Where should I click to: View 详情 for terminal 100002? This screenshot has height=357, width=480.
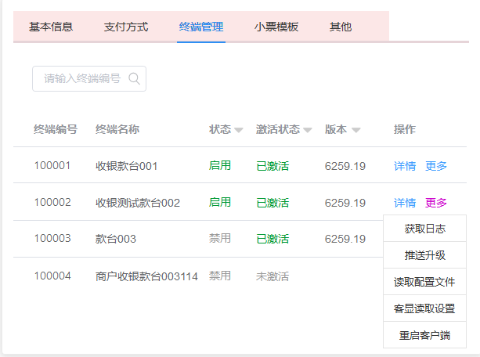tap(405, 203)
